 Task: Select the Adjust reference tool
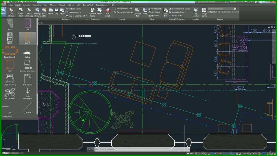62,11
